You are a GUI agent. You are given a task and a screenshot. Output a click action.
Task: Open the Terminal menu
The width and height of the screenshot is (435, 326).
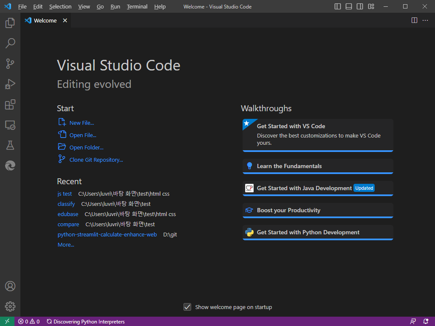137,7
